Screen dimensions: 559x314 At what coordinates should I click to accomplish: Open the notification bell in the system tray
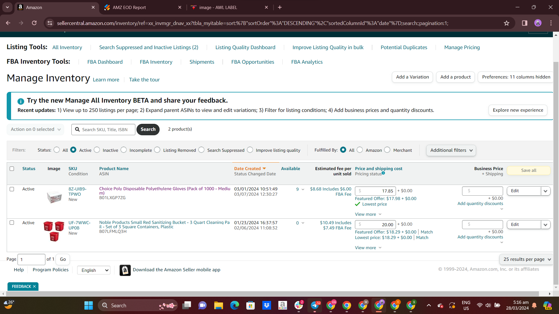(x=534, y=306)
